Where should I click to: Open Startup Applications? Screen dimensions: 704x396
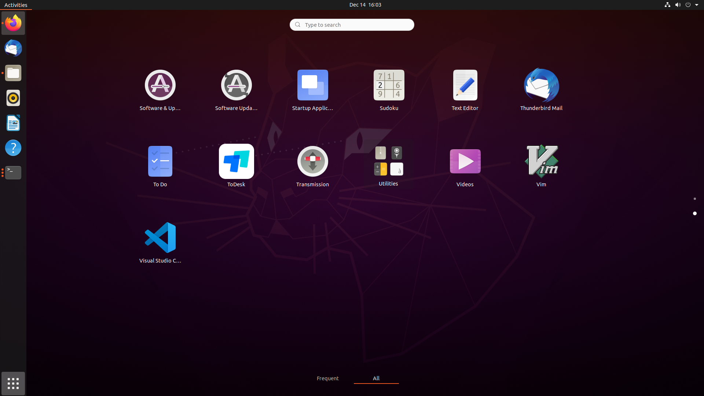312,90
